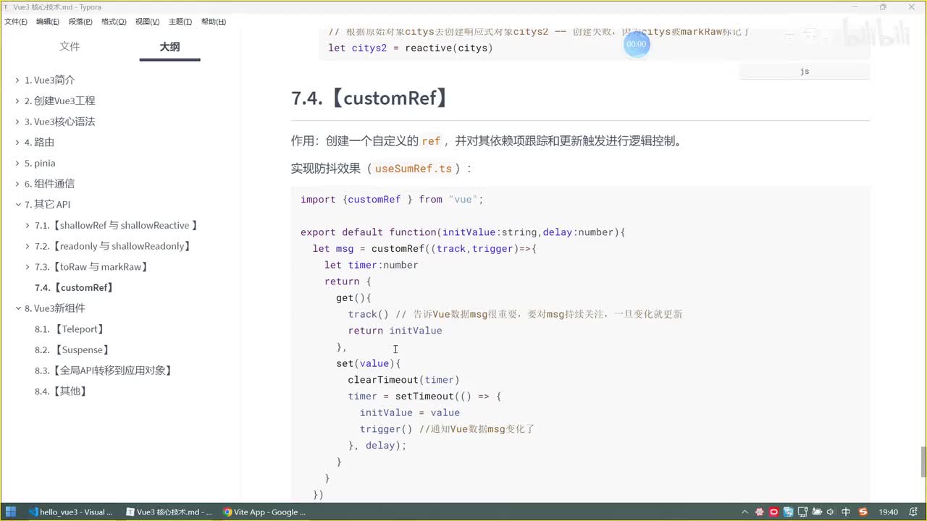Click the red oval tray icon
This screenshot has height=521, width=927.
773,512
